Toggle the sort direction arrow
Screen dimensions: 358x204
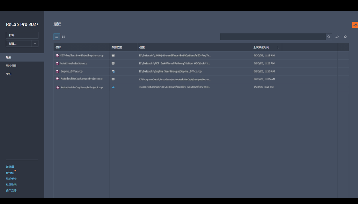pyautogui.click(x=278, y=47)
